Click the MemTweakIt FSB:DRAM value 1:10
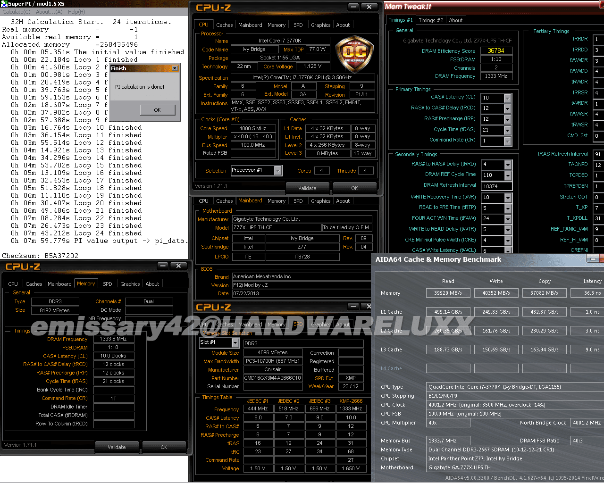This screenshot has height=483, width=604. point(496,59)
